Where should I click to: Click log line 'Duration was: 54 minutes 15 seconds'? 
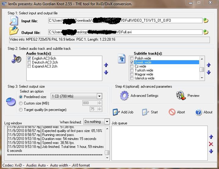click(69, 139)
